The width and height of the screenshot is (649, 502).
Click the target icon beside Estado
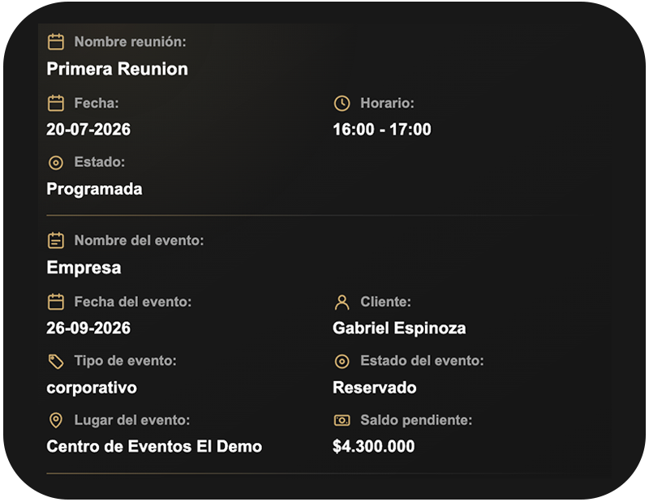coord(56,163)
